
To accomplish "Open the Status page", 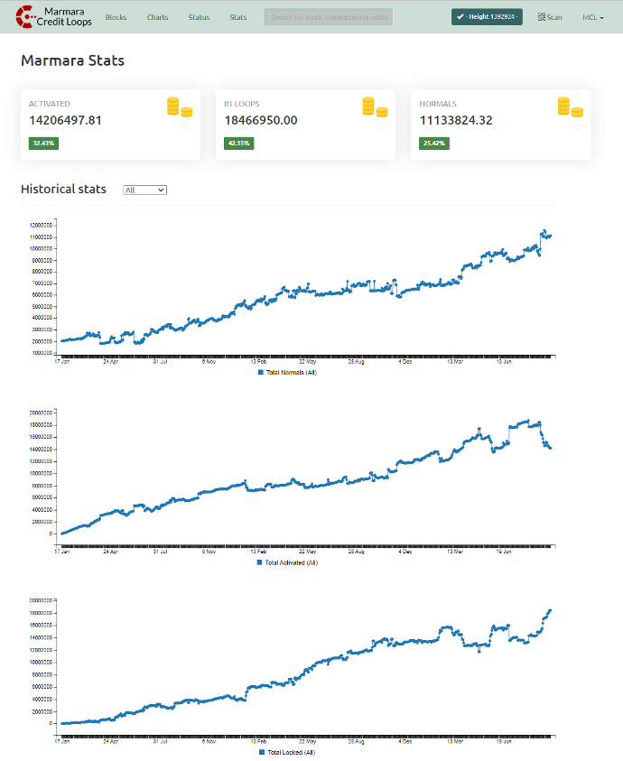I will (199, 17).
